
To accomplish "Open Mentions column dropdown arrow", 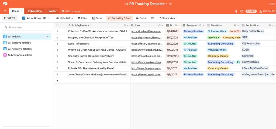I will pyautogui.click(x=238, y=25).
